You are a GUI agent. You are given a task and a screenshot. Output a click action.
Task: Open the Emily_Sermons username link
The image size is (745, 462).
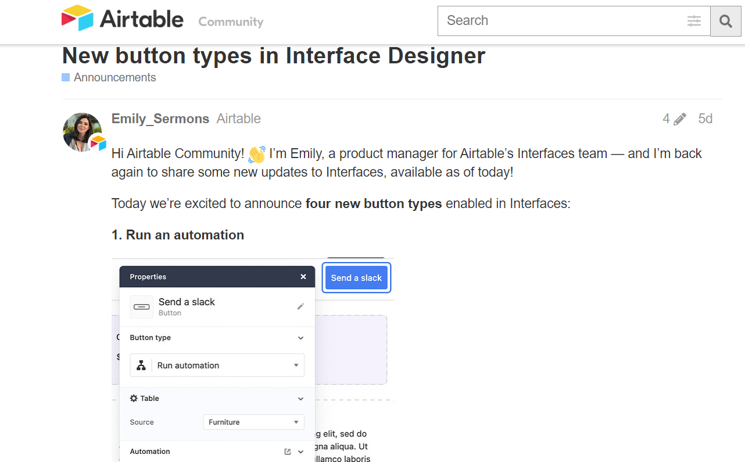(x=160, y=119)
